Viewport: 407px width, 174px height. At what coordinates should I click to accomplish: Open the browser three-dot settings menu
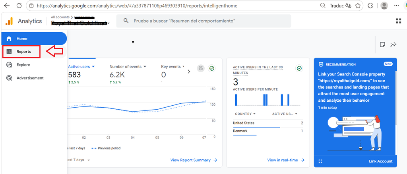396,6
